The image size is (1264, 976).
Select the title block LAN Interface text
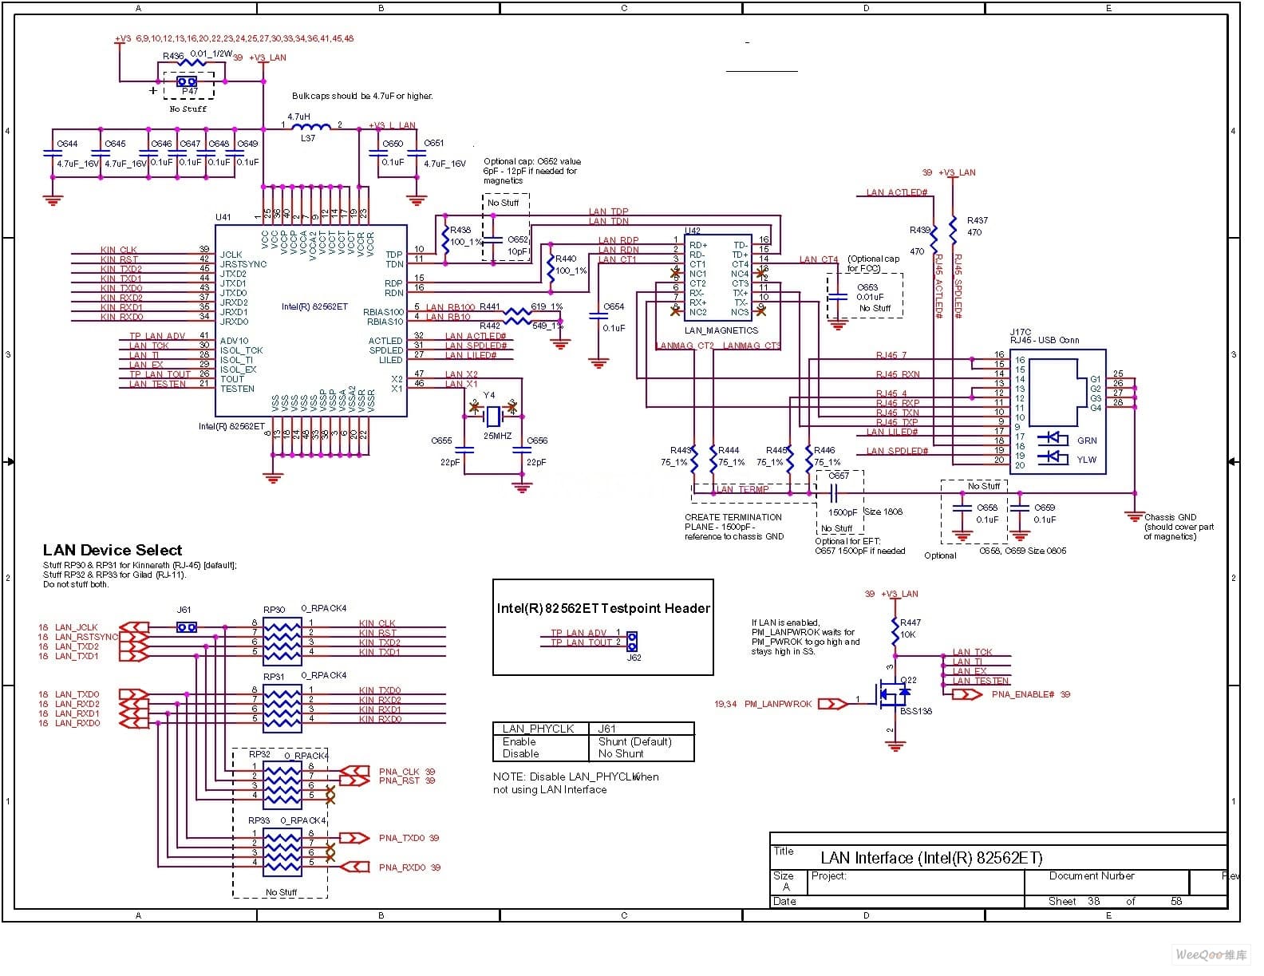930,858
